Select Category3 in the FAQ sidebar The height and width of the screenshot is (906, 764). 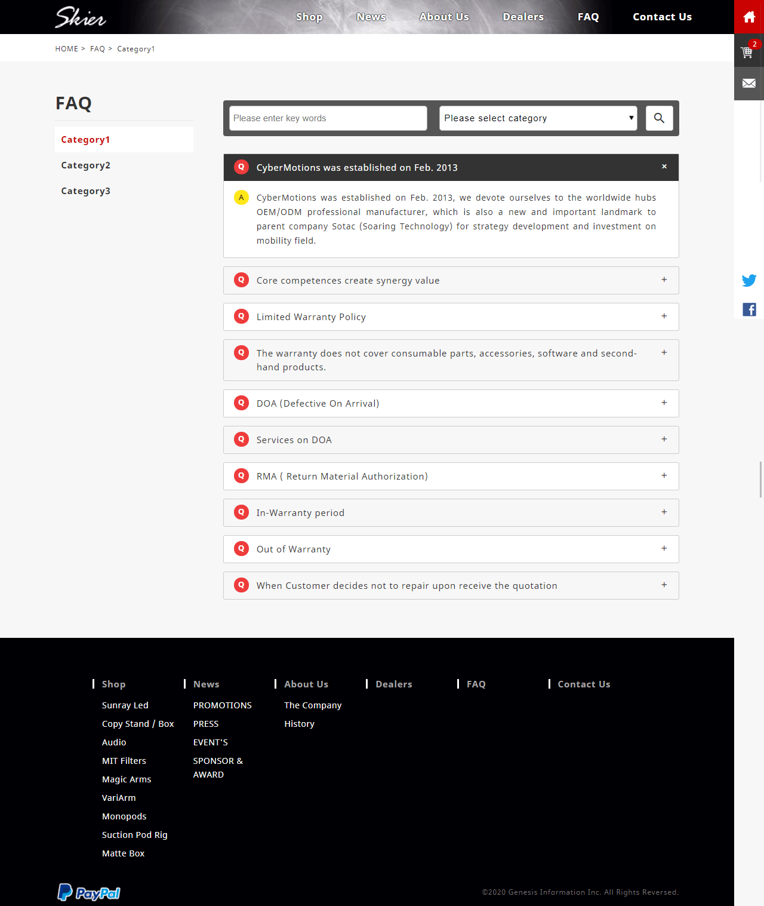point(124,191)
